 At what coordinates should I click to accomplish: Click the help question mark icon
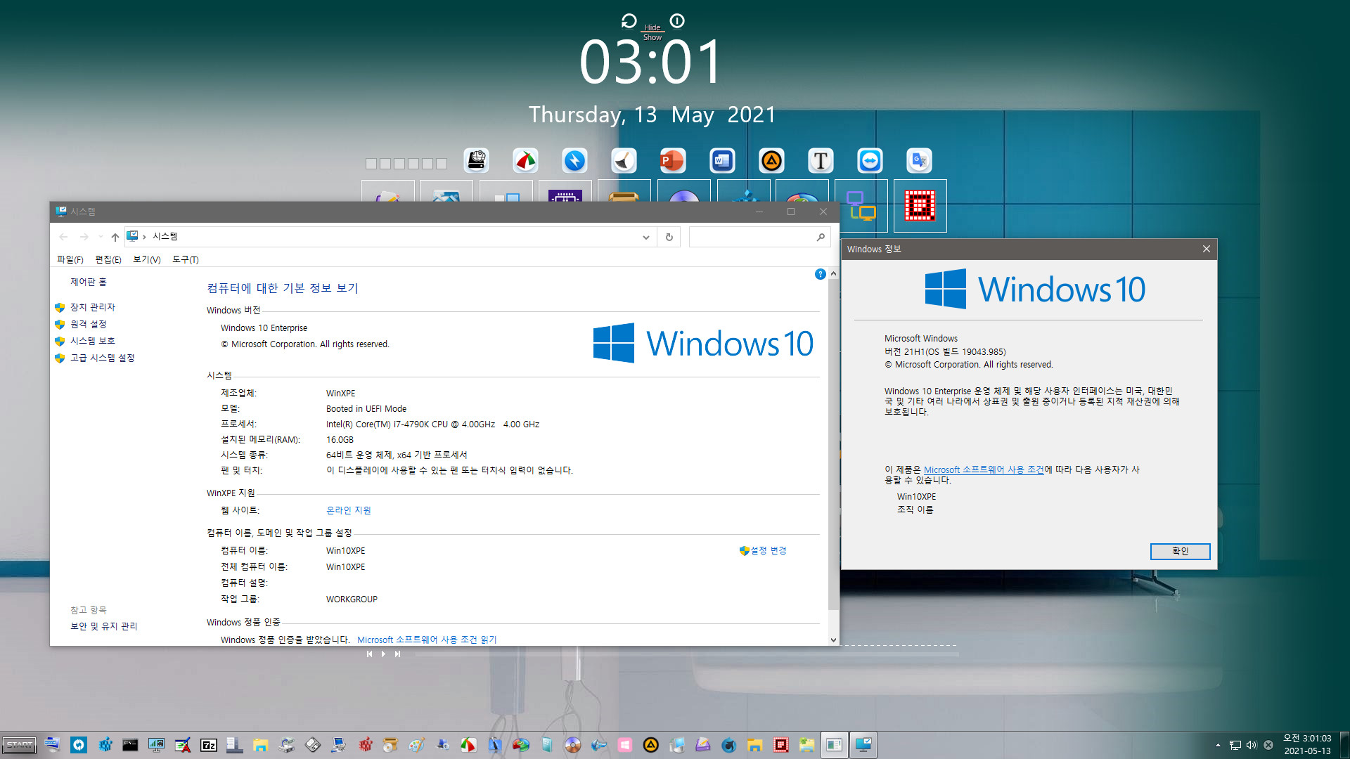tap(820, 274)
